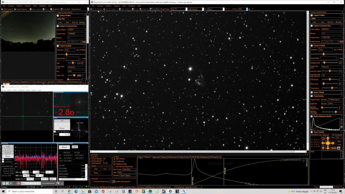Click the save icon beside Display Histogram Stretch
Viewport: 345px width, 194px height.
tap(342, 127)
